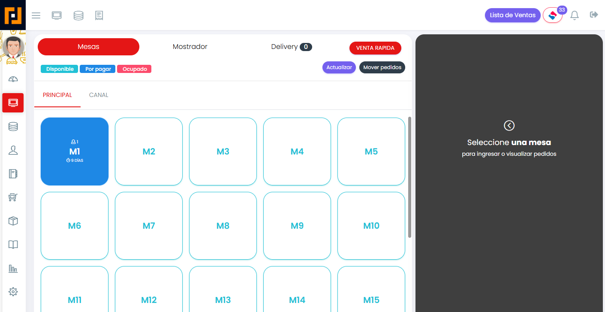Click the logout icon
605x312 pixels.
594,15
